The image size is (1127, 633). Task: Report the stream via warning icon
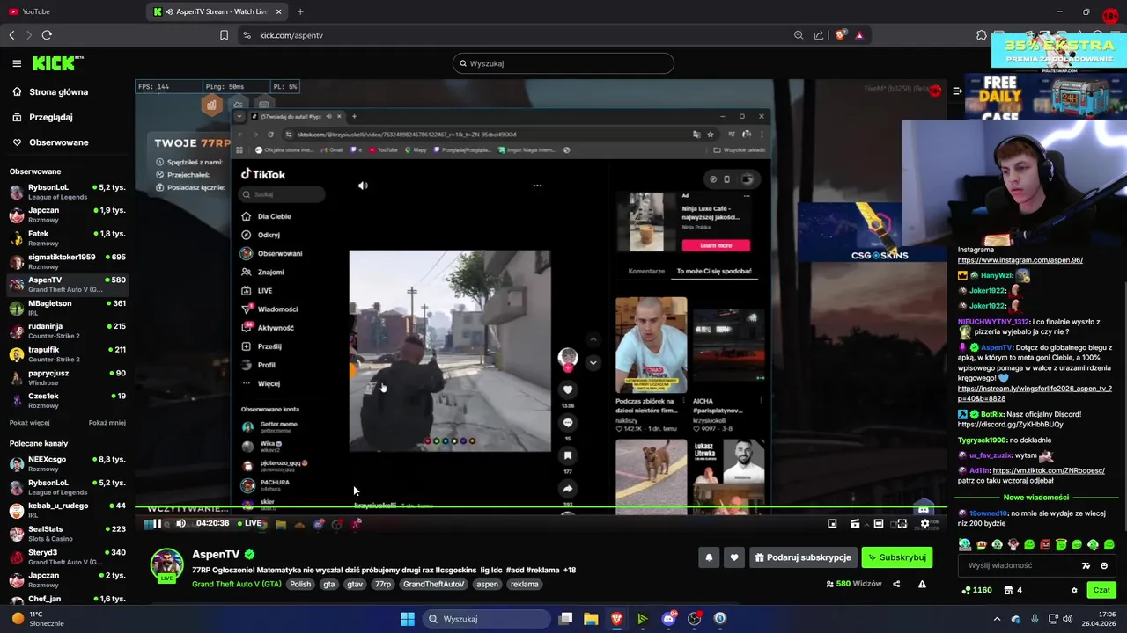(922, 584)
